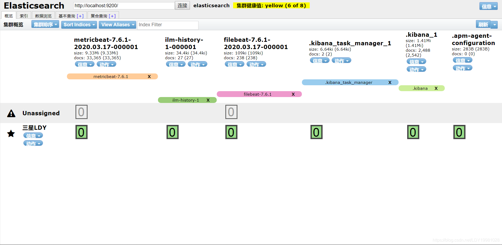Open .kibana_1 信息 dropdown
502x245 pixels.
coord(416,62)
